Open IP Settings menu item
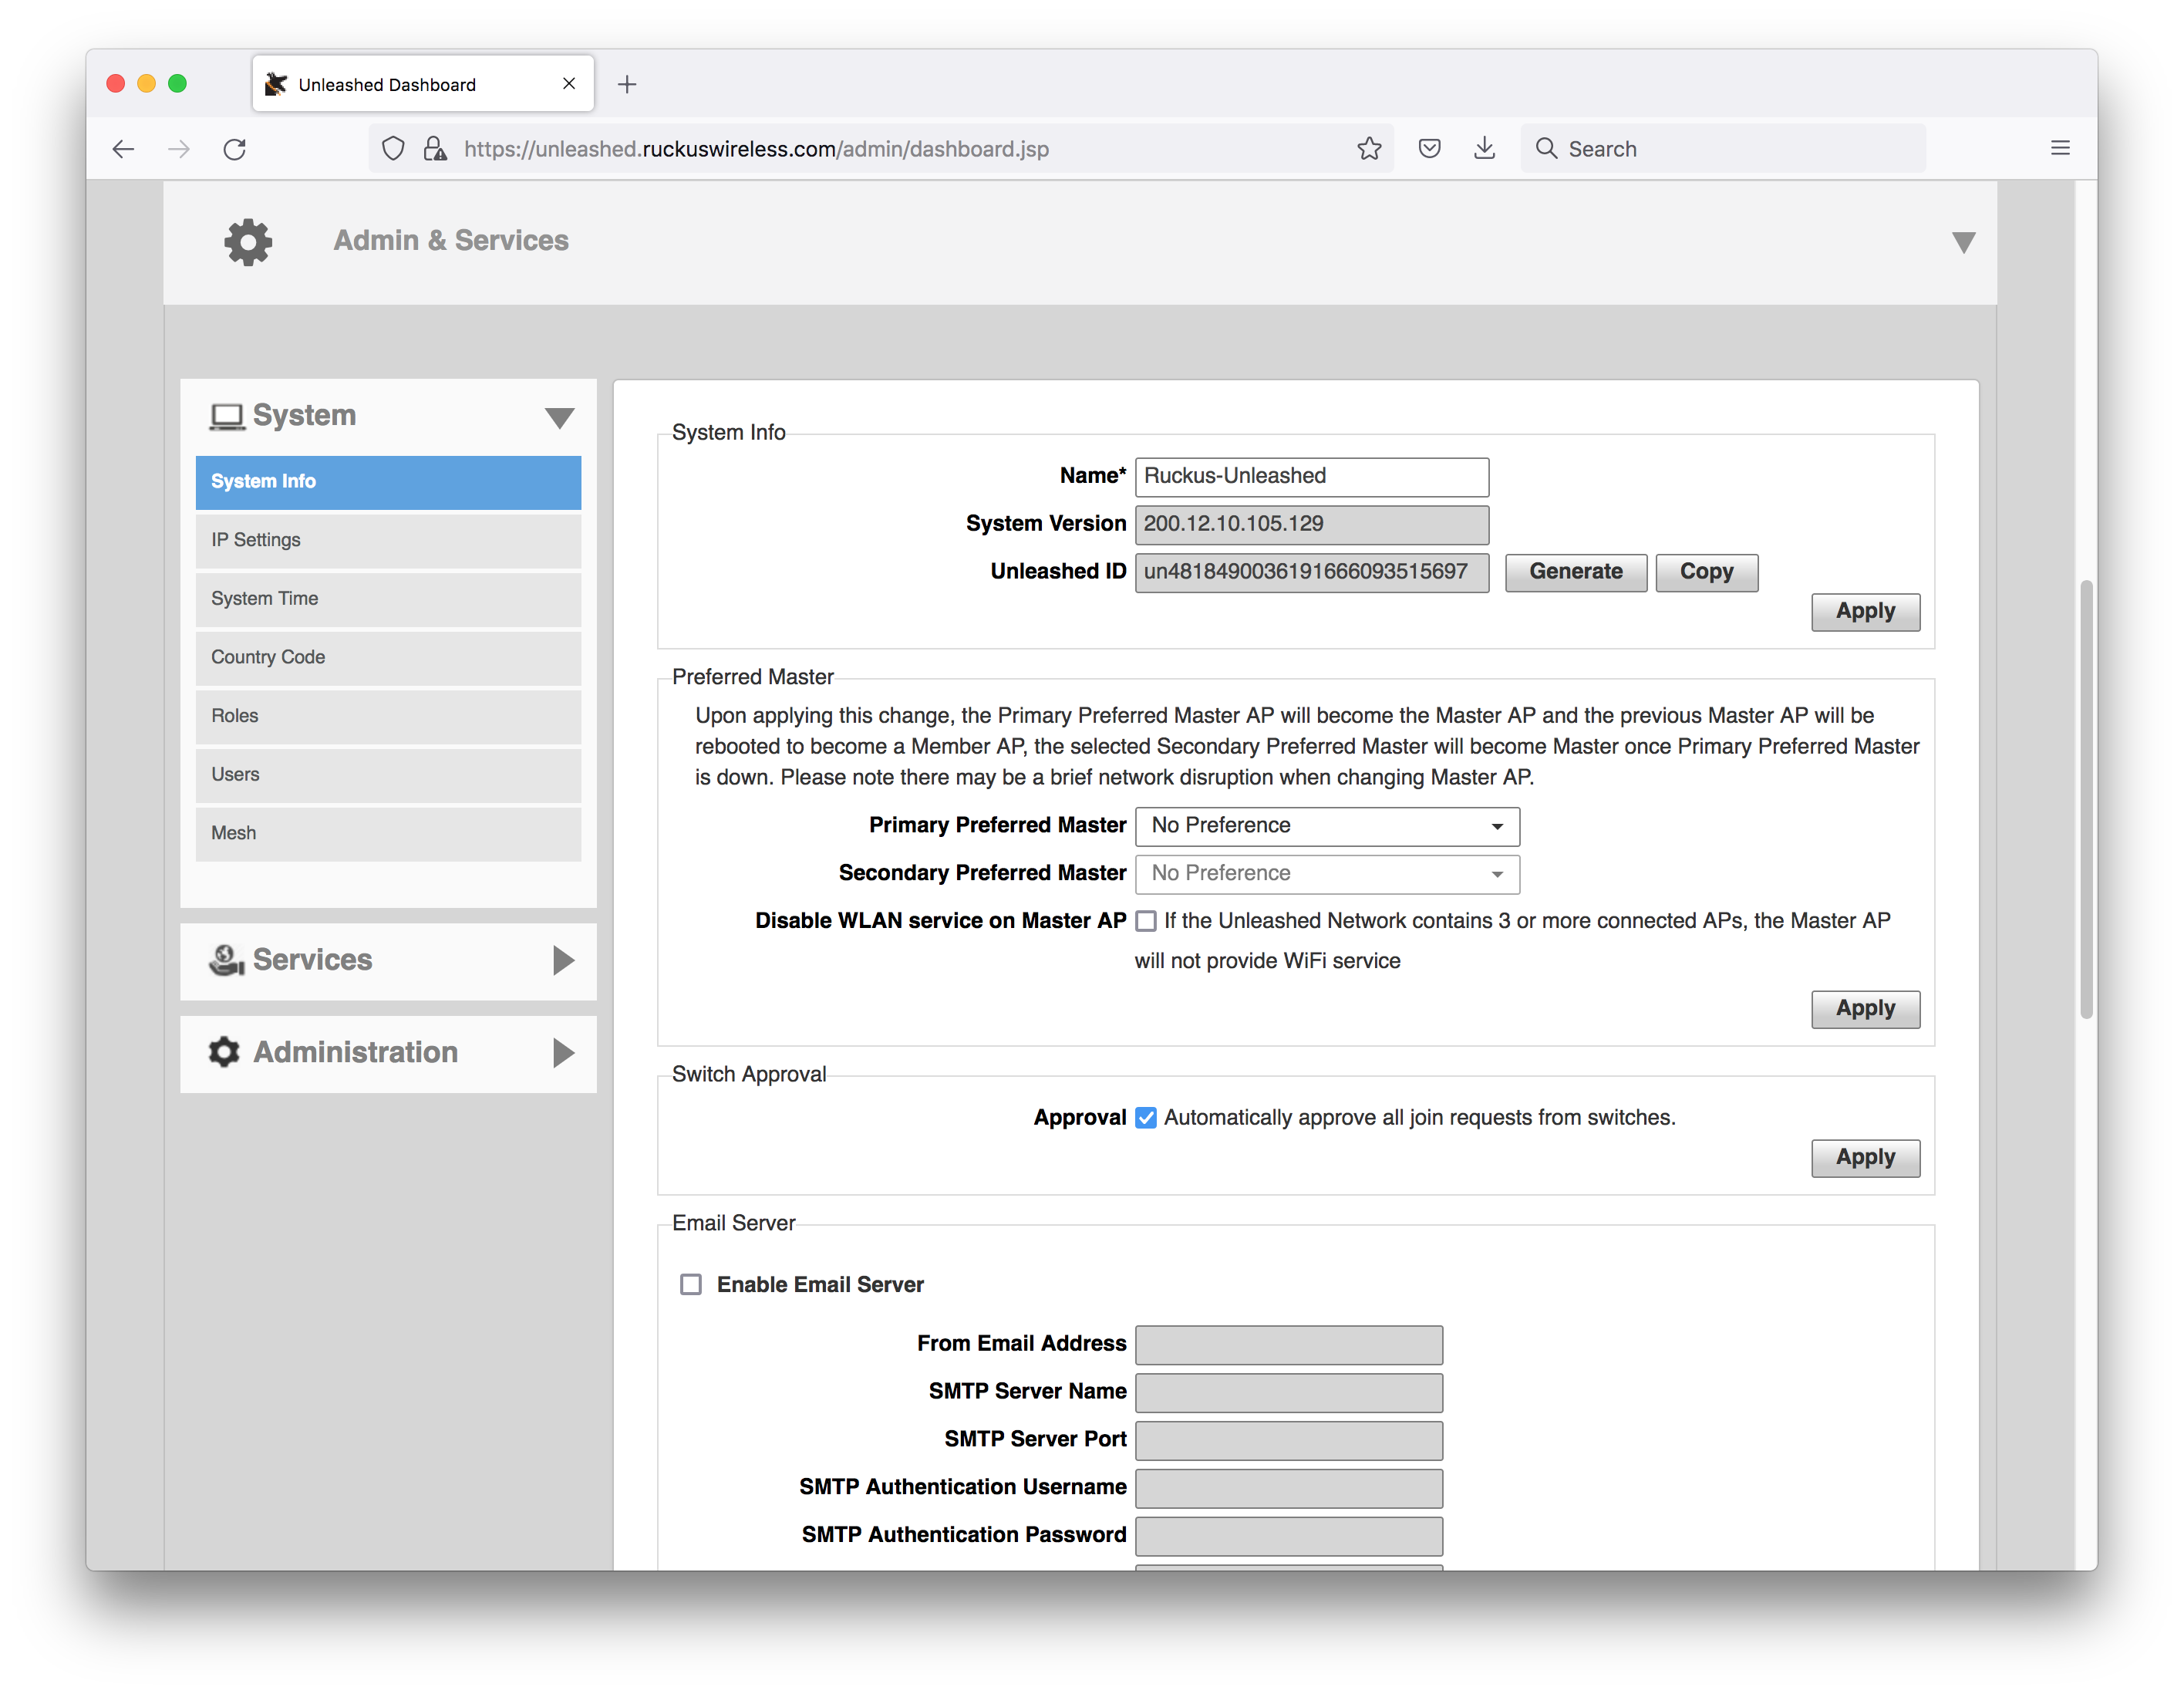 388,539
